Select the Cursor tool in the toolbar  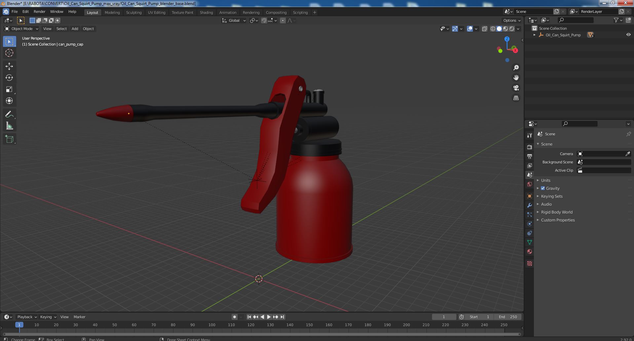click(x=9, y=53)
